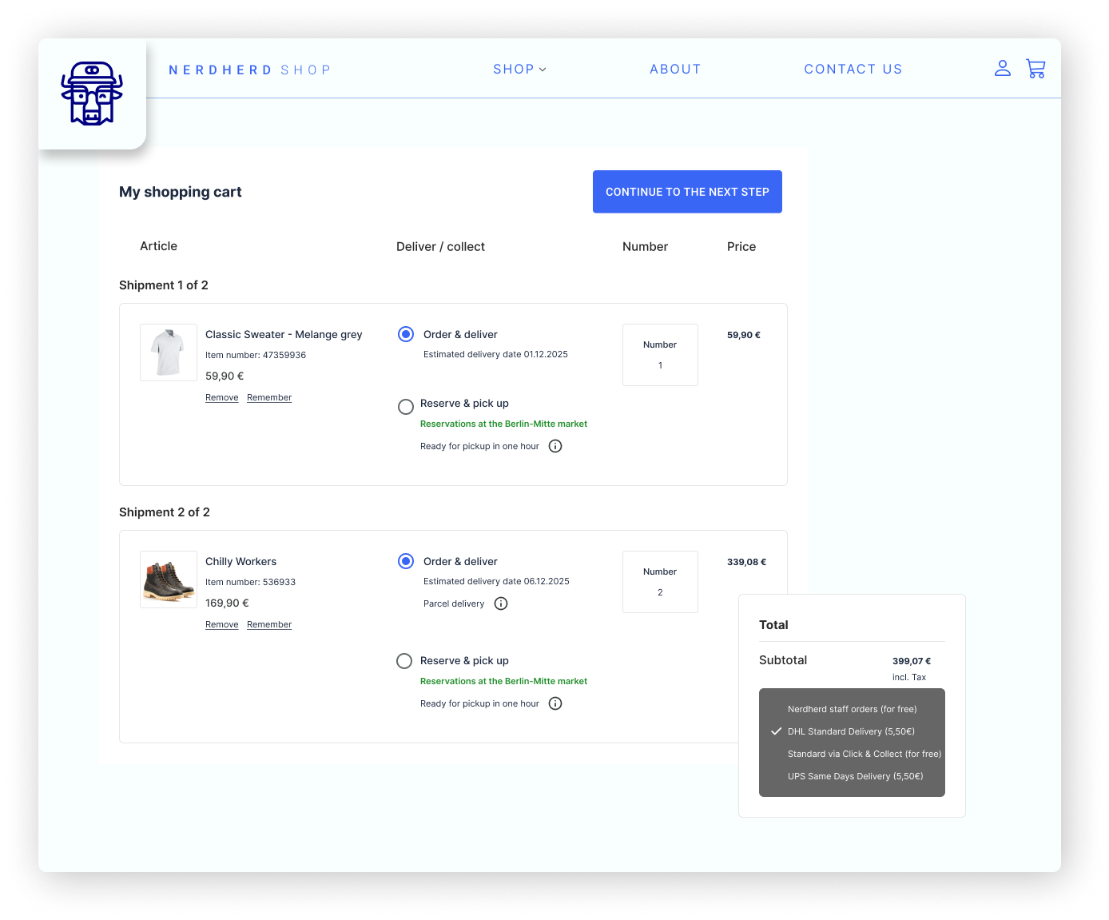Pick Standard via Click & Collect option
The width and height of the screenshot is (1109, 920).
(x=864, y=754)
